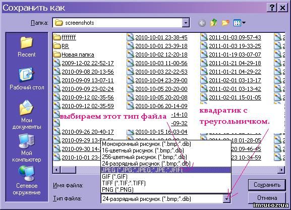This screenshot has height=210, width=291.
Task: Click the Тип файла dropdown arrow
Action: coord(226,199)
